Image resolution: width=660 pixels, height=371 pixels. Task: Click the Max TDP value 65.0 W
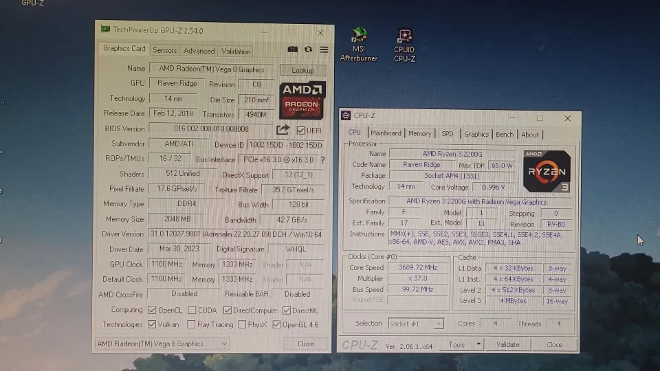(x=502, y=166)
